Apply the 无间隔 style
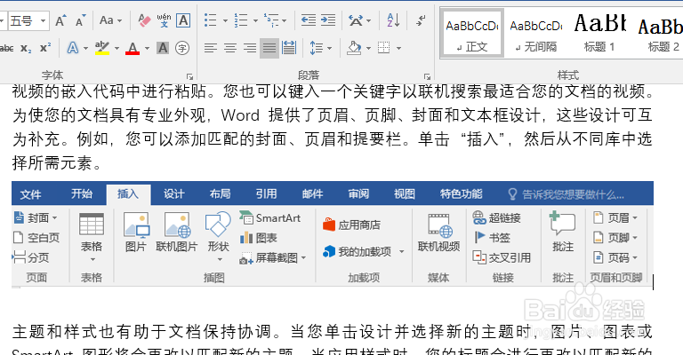Viewport: 683px width, 355px height. click(536, 34)
